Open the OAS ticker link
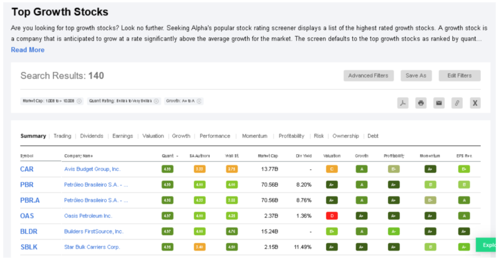499x260 pixels. point(27,216)
